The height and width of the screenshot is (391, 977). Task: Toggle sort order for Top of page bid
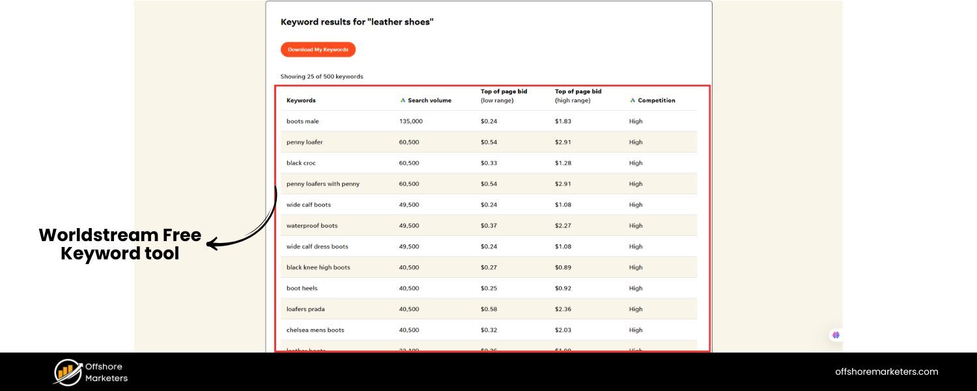tap(503, 96)
